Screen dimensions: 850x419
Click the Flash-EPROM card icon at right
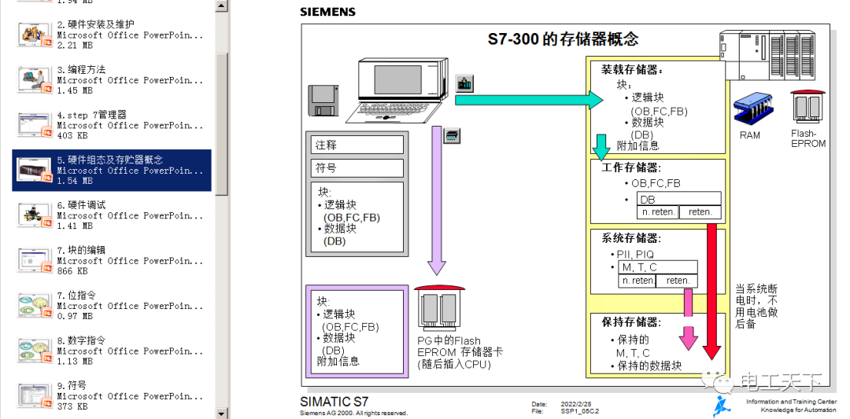coord(807,107)
